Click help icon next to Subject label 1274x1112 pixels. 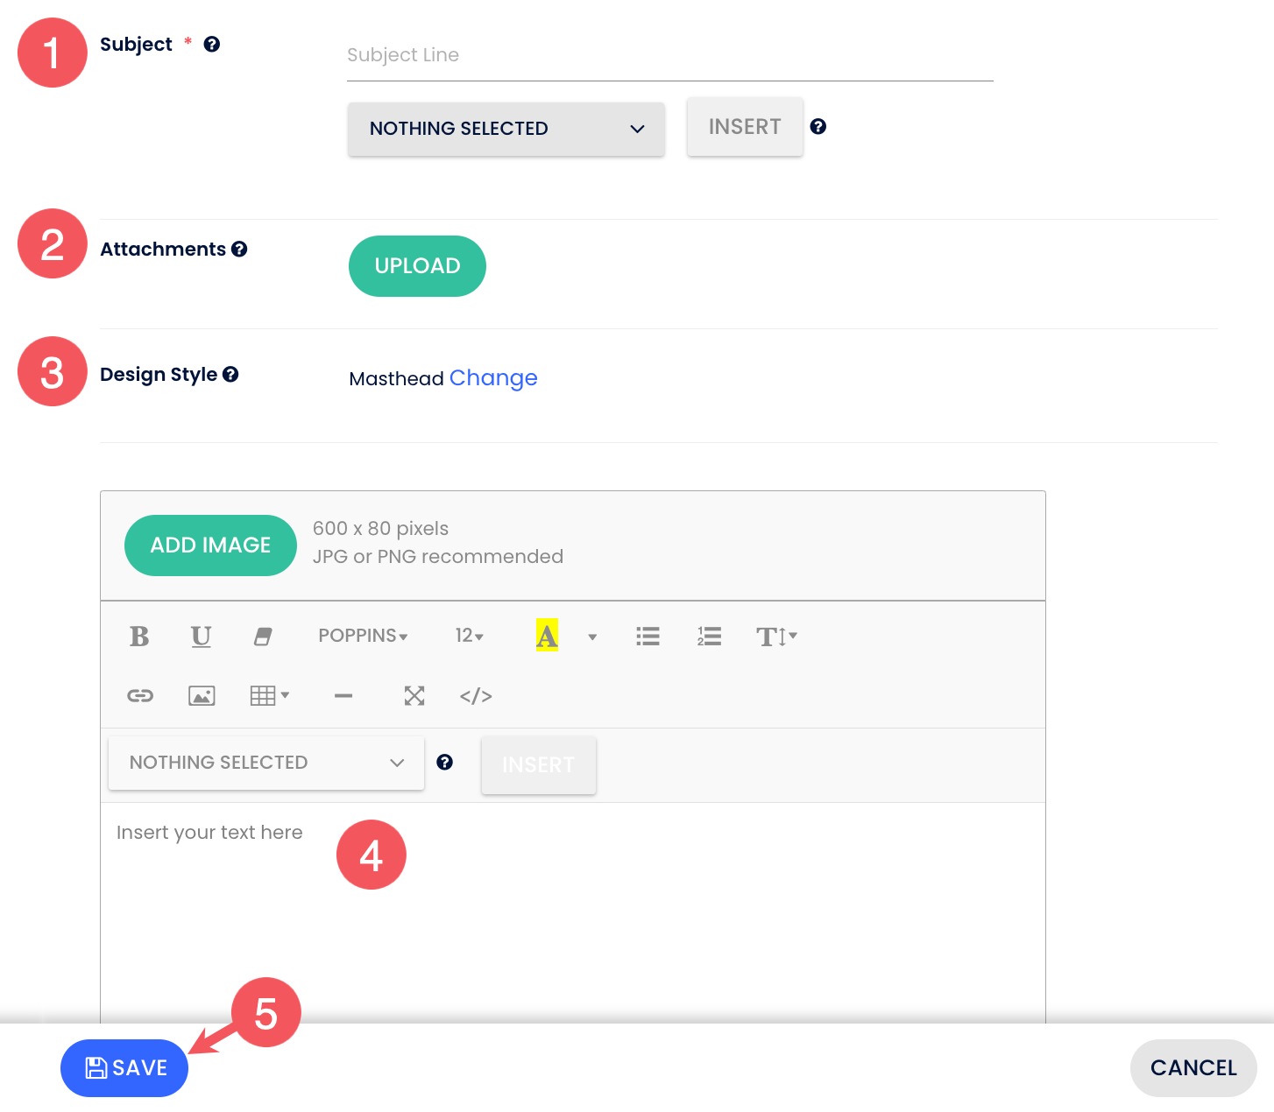(x=212, y=45)
